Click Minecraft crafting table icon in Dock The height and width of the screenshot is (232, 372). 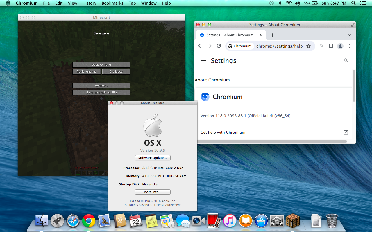coord(293,221)
